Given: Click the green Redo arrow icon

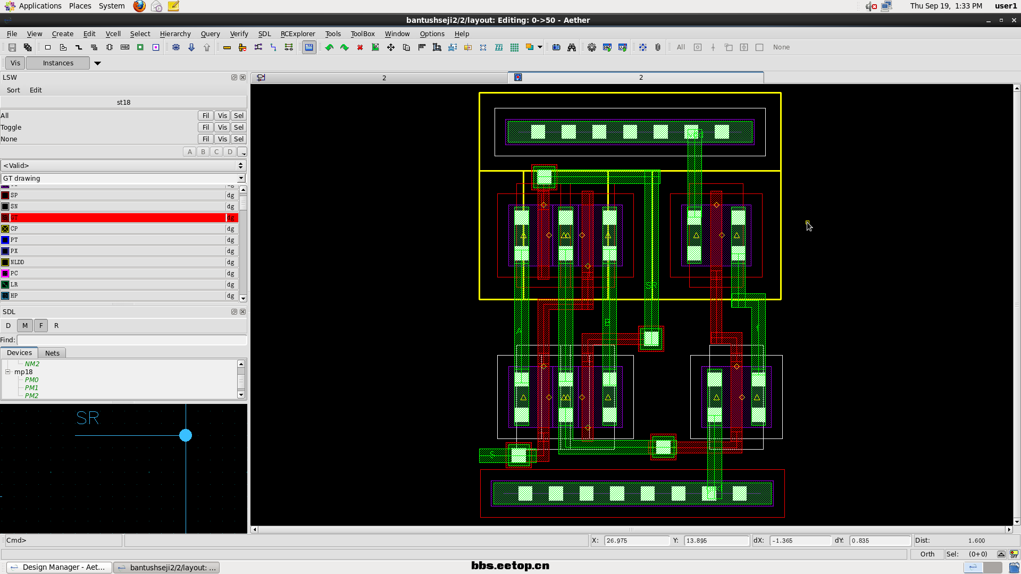Looking at the screenshot, I should click(345, 47).
